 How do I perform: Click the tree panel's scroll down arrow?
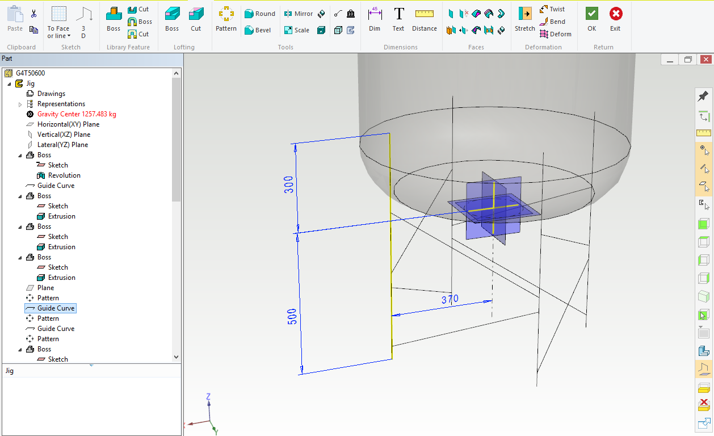[x=176, y=357]
